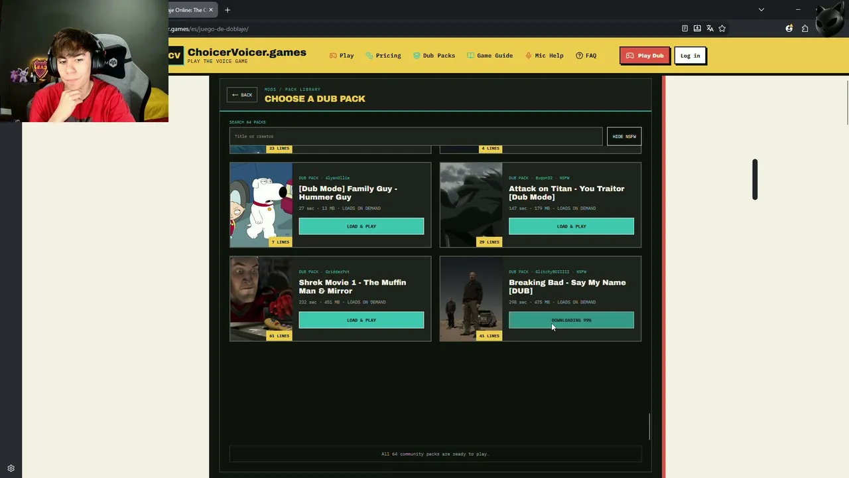Viewport: 849px width, 478px height.
Task: Load & Play Shrek Muffin Man & Mirror pack
Action: click(361, 320)
